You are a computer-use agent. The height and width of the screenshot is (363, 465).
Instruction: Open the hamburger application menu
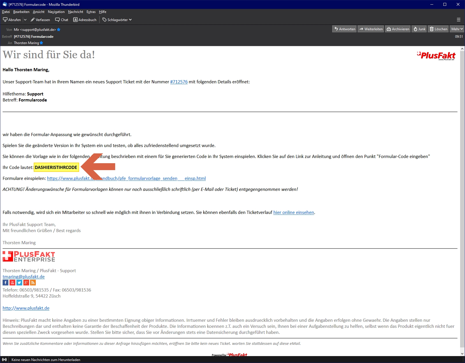tap(459, 20)
